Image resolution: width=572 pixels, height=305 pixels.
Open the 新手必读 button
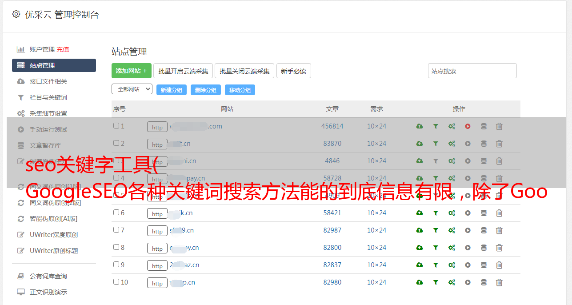[x=294, y=71]
